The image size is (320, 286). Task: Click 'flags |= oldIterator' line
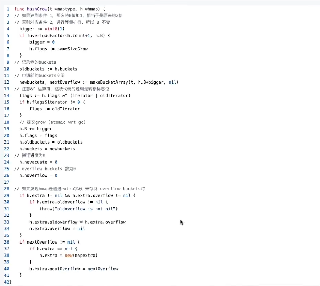tap(55, 109)
